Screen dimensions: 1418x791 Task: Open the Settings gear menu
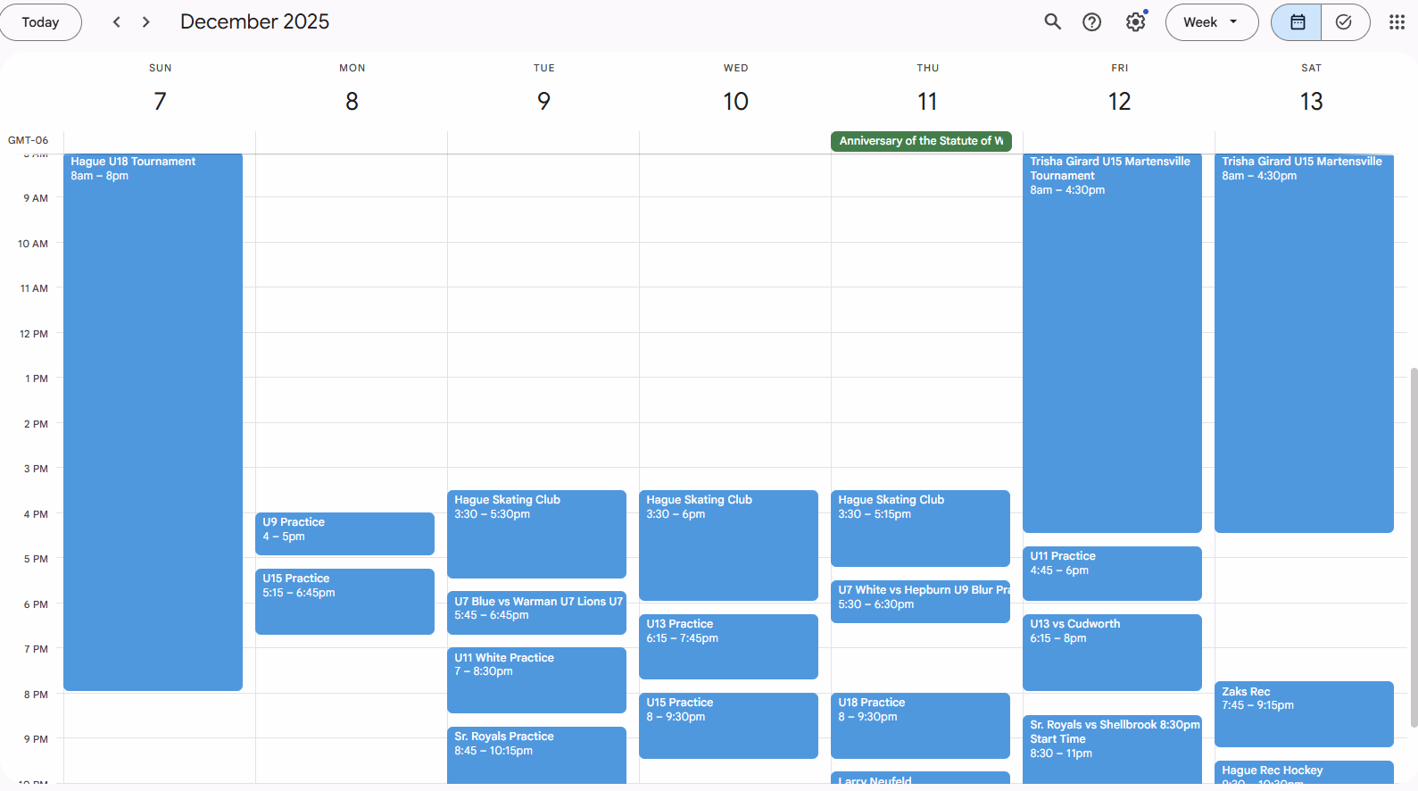click(x=1135, y=22)
